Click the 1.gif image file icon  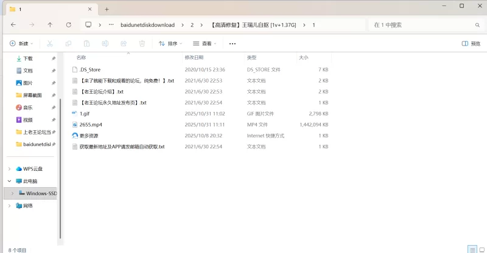coord(74,113)
